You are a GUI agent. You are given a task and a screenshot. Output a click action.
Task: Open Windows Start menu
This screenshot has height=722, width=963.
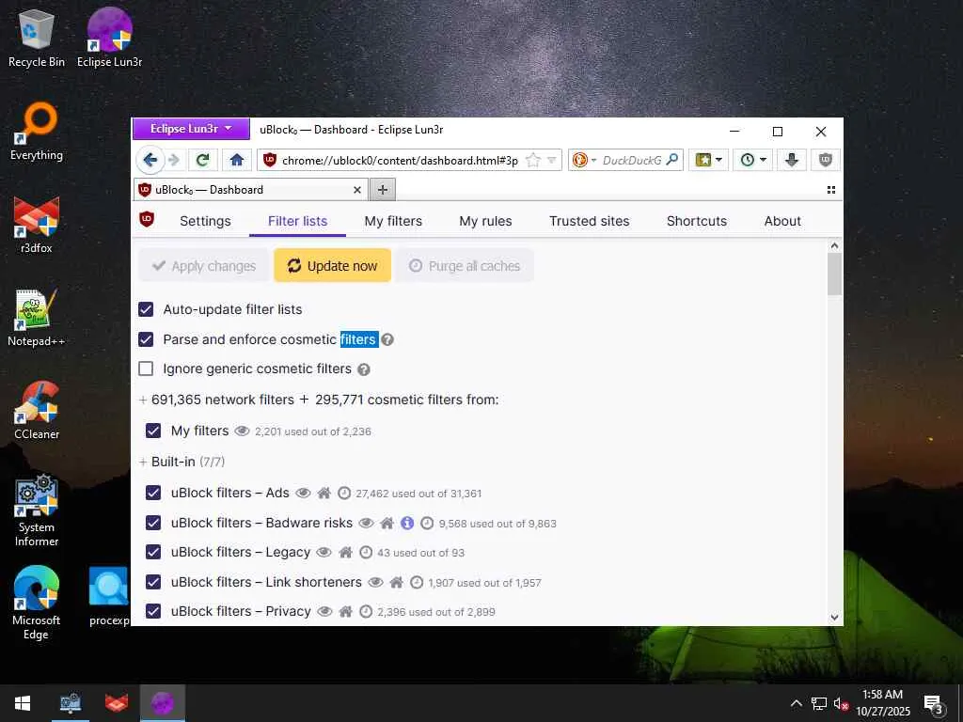23,703
